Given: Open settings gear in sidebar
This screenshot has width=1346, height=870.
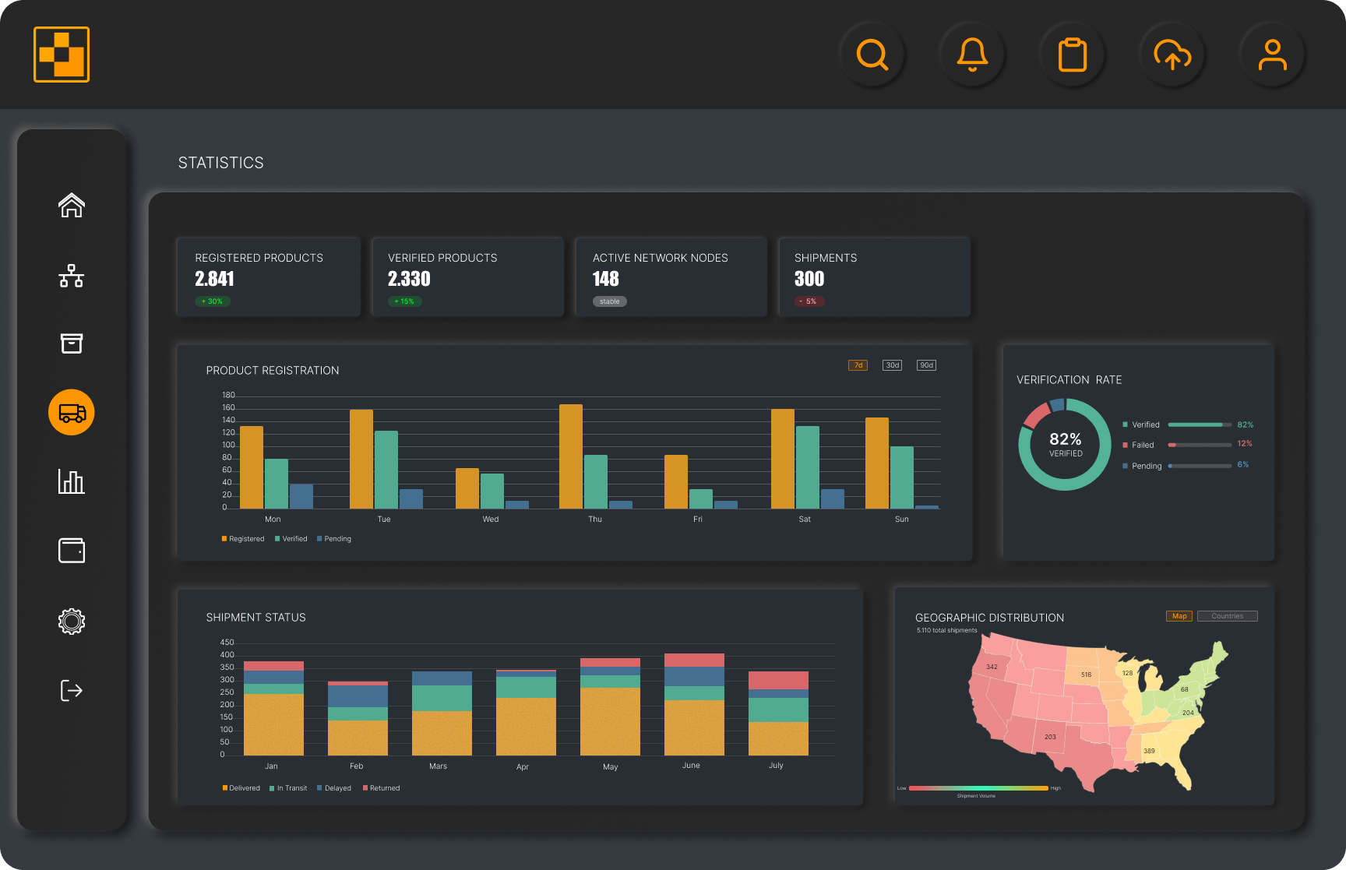Looking at the screenshot, I should coord(72,621).
